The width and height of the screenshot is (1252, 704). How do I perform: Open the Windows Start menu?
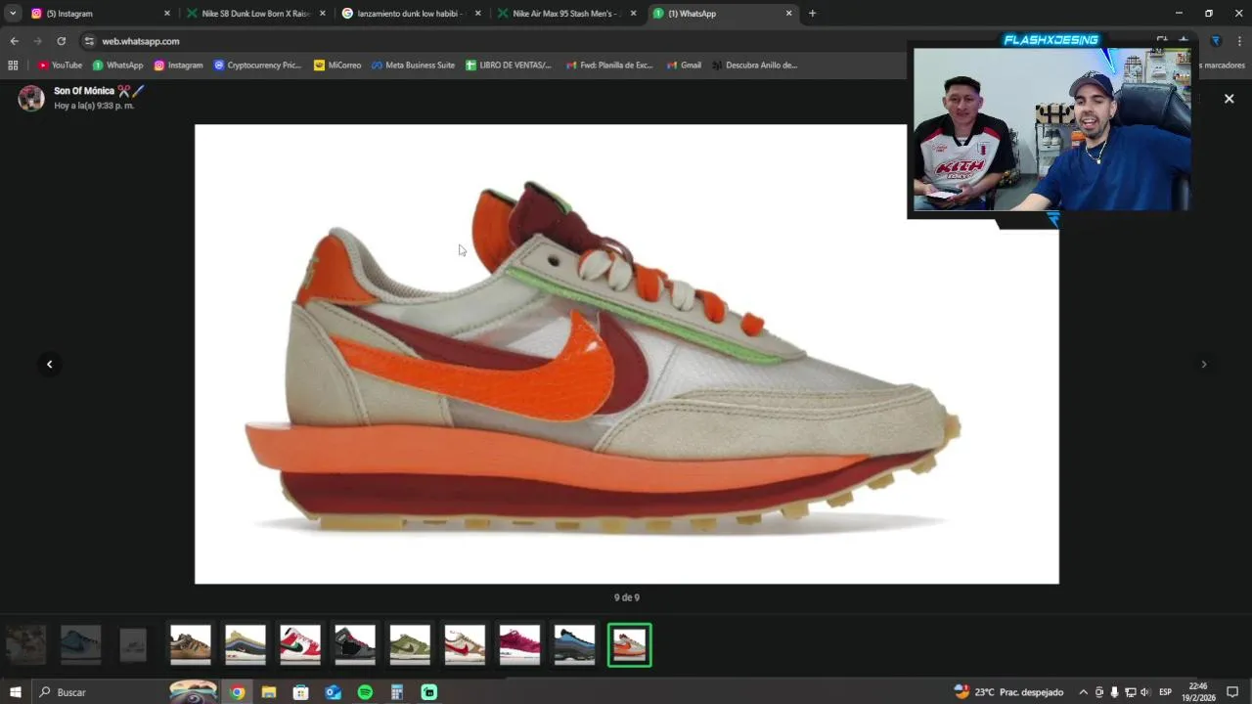(15, 692)
